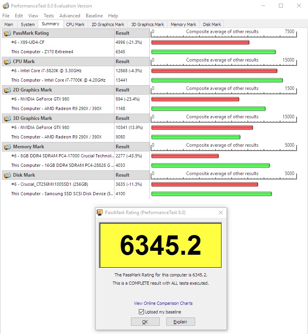
Task: Open the Advanced menu
Action: (x=70, y=15)
